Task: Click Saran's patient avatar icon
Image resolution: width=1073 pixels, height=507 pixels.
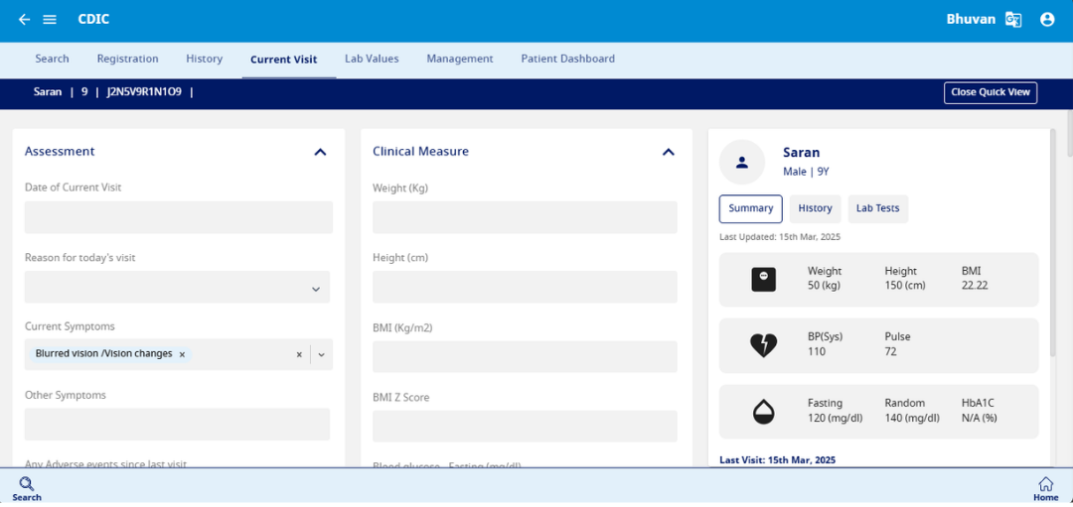Action: [x=741, y=162]
